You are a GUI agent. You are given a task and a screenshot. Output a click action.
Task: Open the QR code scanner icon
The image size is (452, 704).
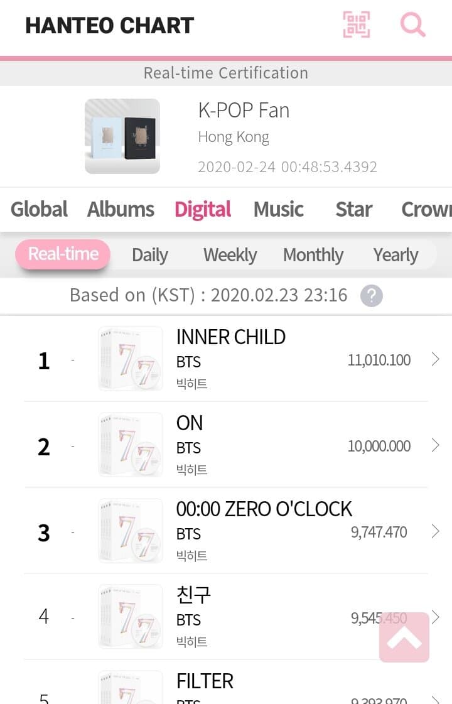pyautogui.click(x=356, y=24)
